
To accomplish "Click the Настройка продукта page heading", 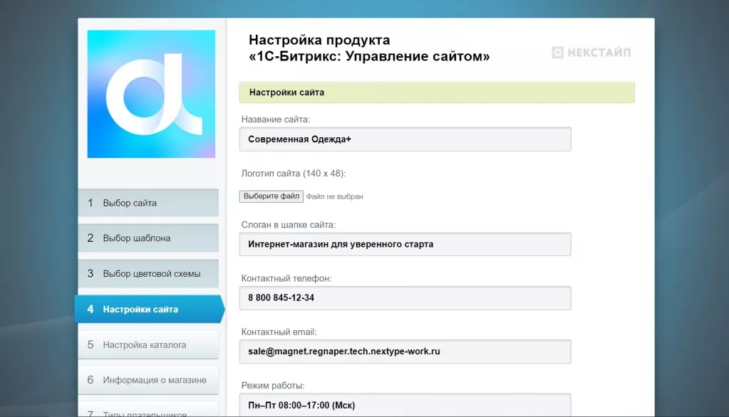I will (x=369, y=48).
